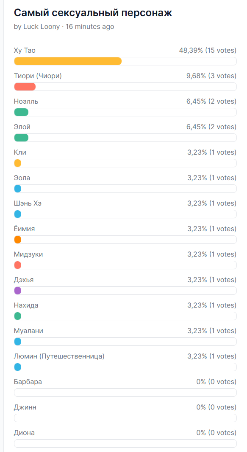
Task: Select the green Ноэлль progress bar
Action: 21,112
